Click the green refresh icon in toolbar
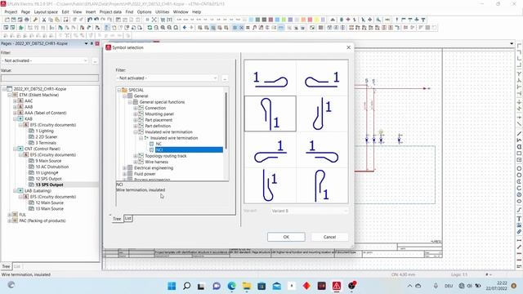Viewport: 523px width, 294px height. click(150, 28)
